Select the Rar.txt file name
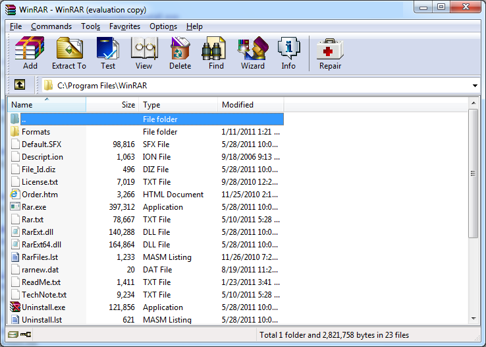The height and width of the screenshot is (347, 486). 32,220
